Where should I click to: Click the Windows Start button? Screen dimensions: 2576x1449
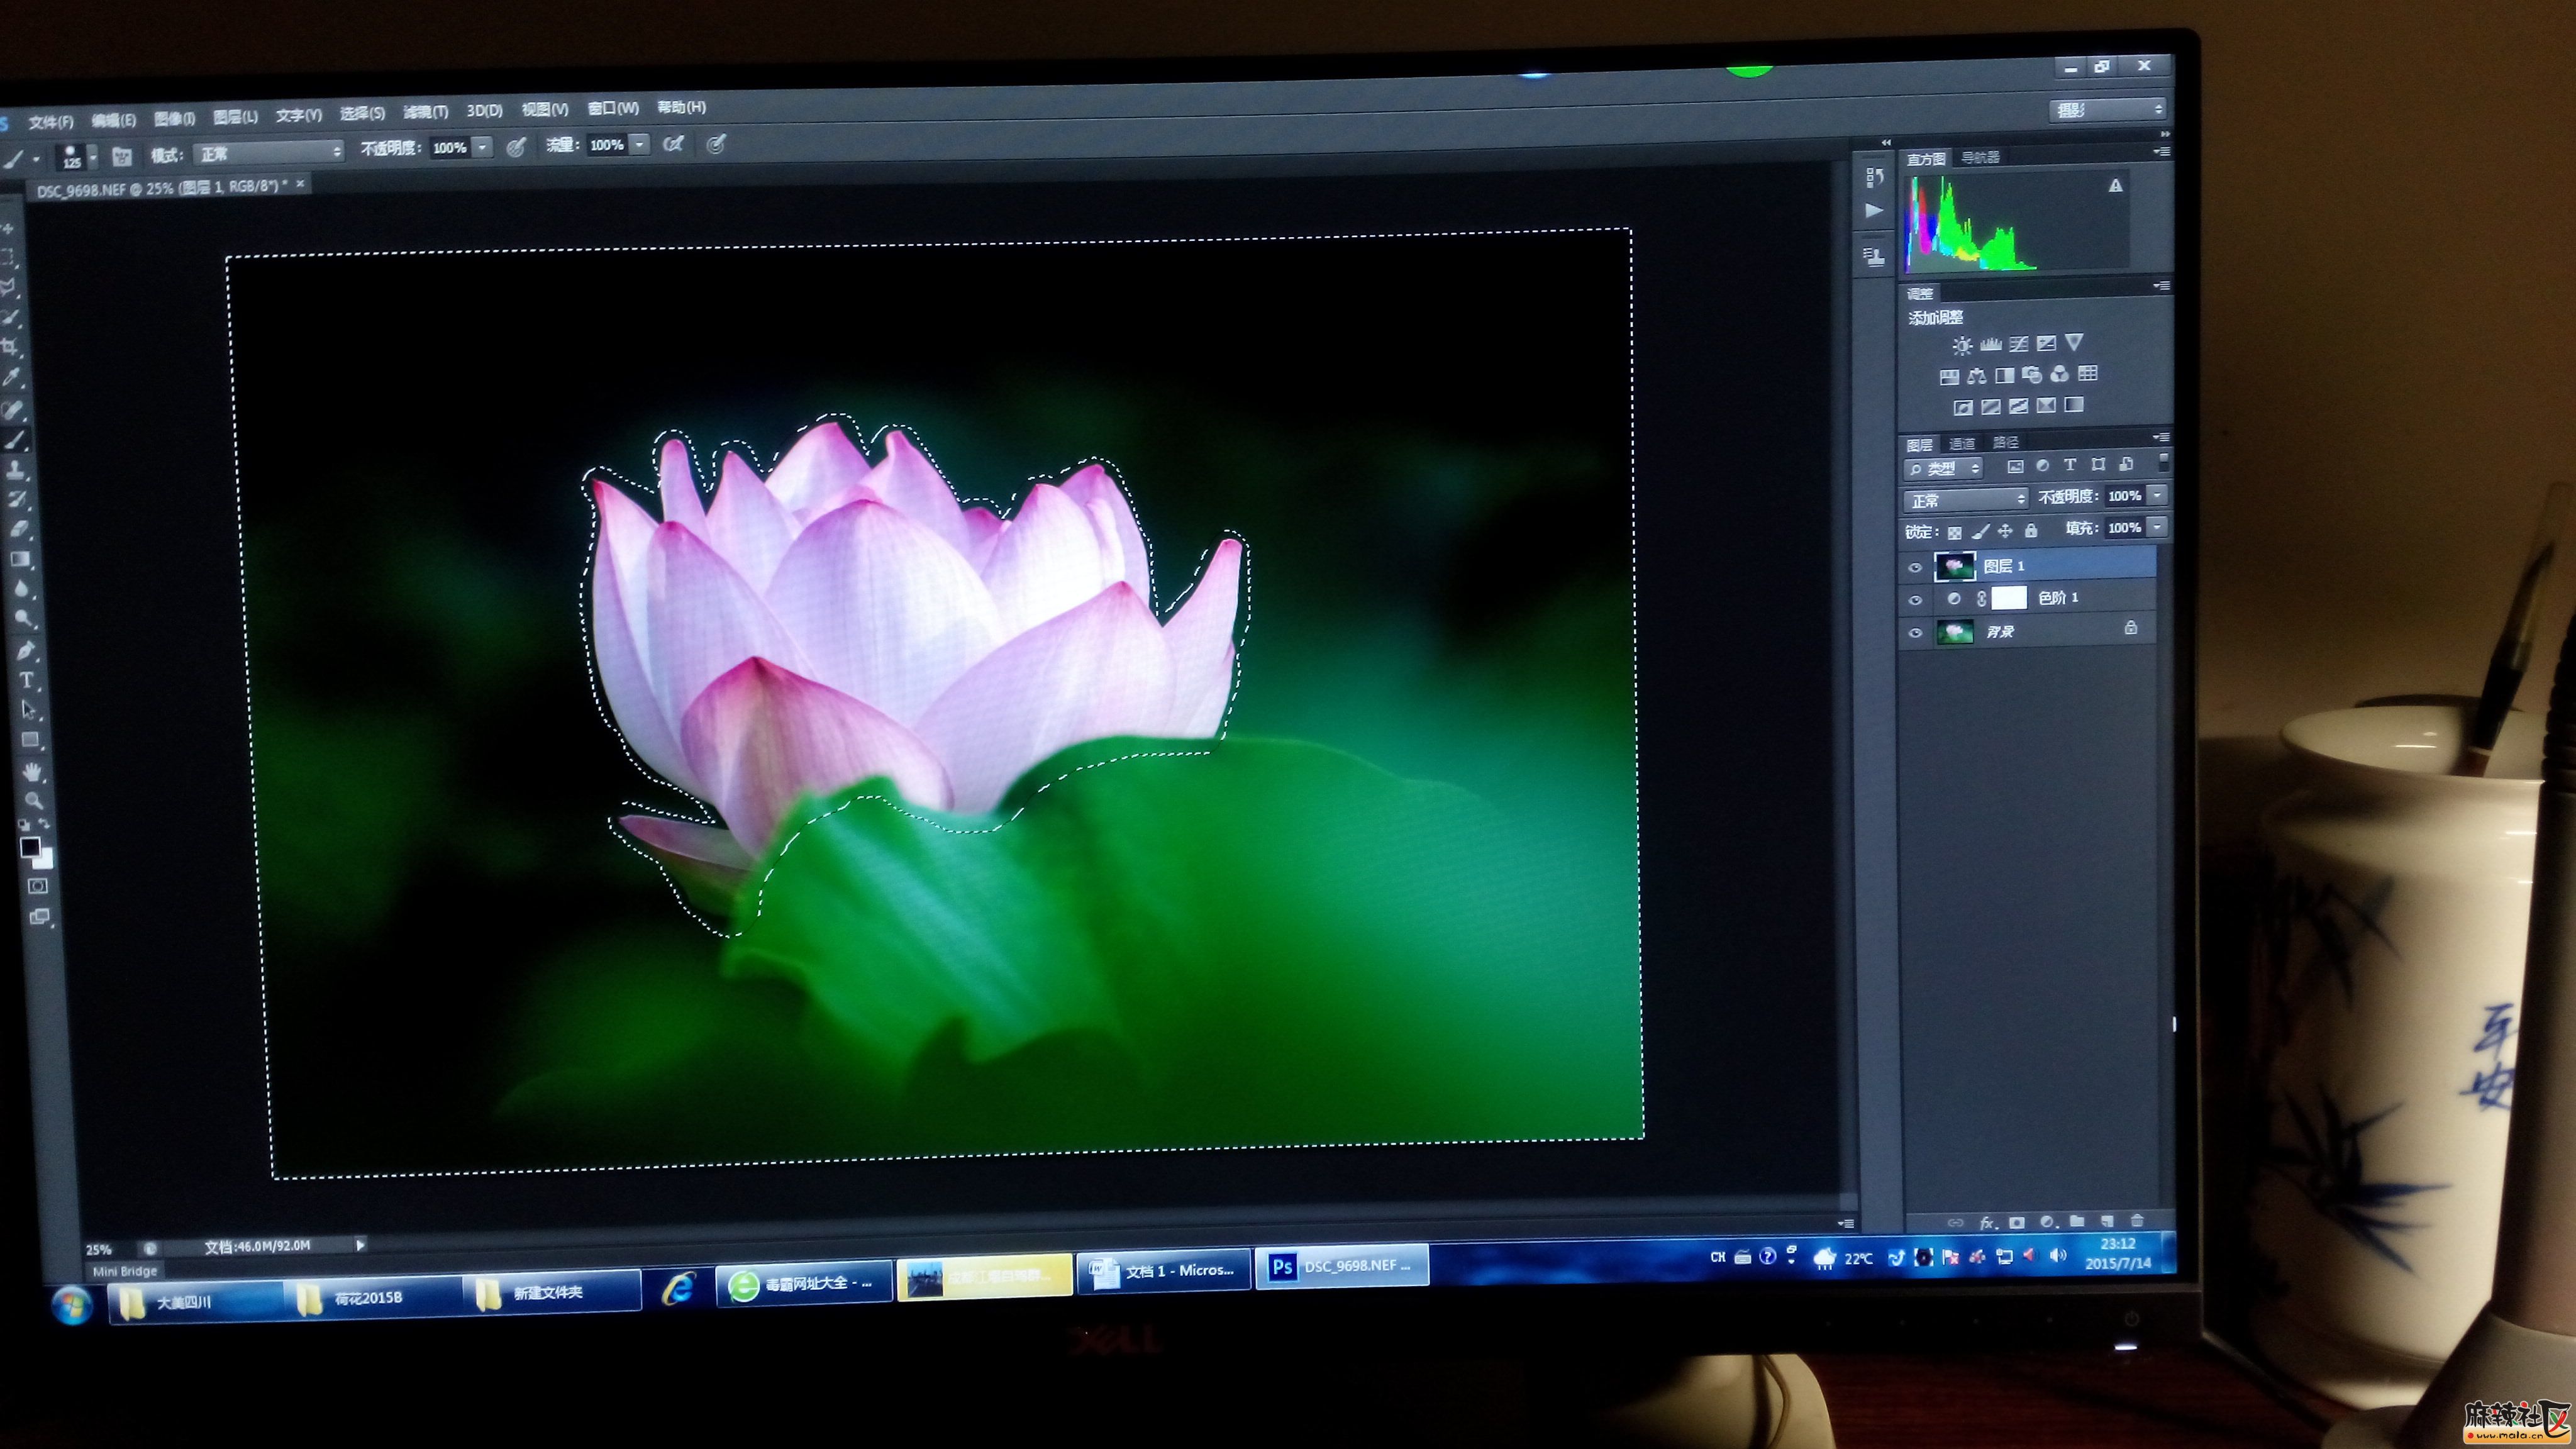pos(72,1305)
